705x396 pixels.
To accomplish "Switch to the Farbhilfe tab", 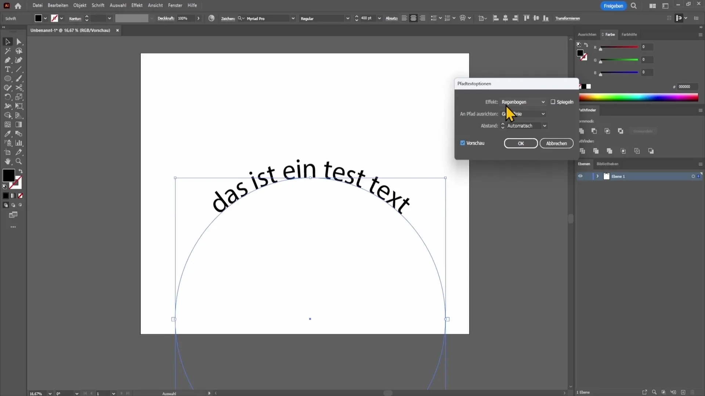I will click(629, 34).
